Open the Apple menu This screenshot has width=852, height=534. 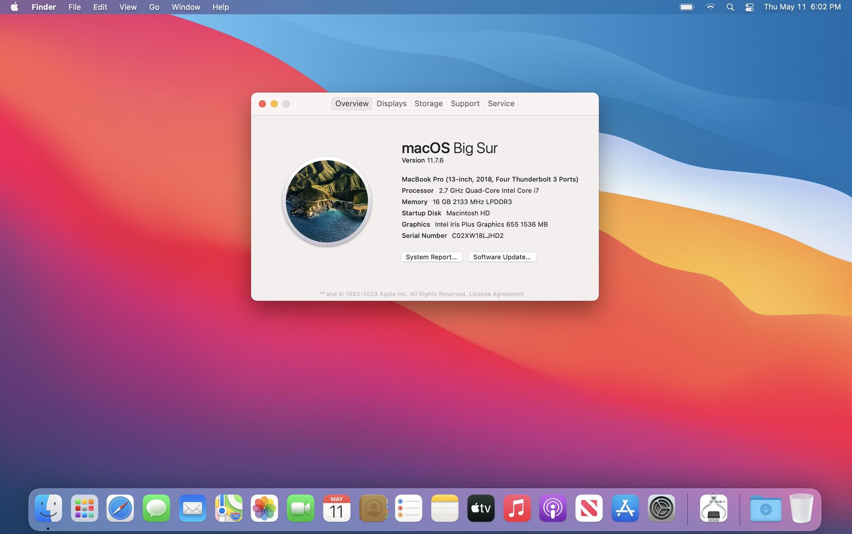(14, 7)
